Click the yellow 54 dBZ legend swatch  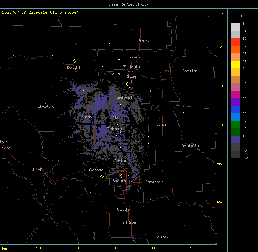point(235,64)
